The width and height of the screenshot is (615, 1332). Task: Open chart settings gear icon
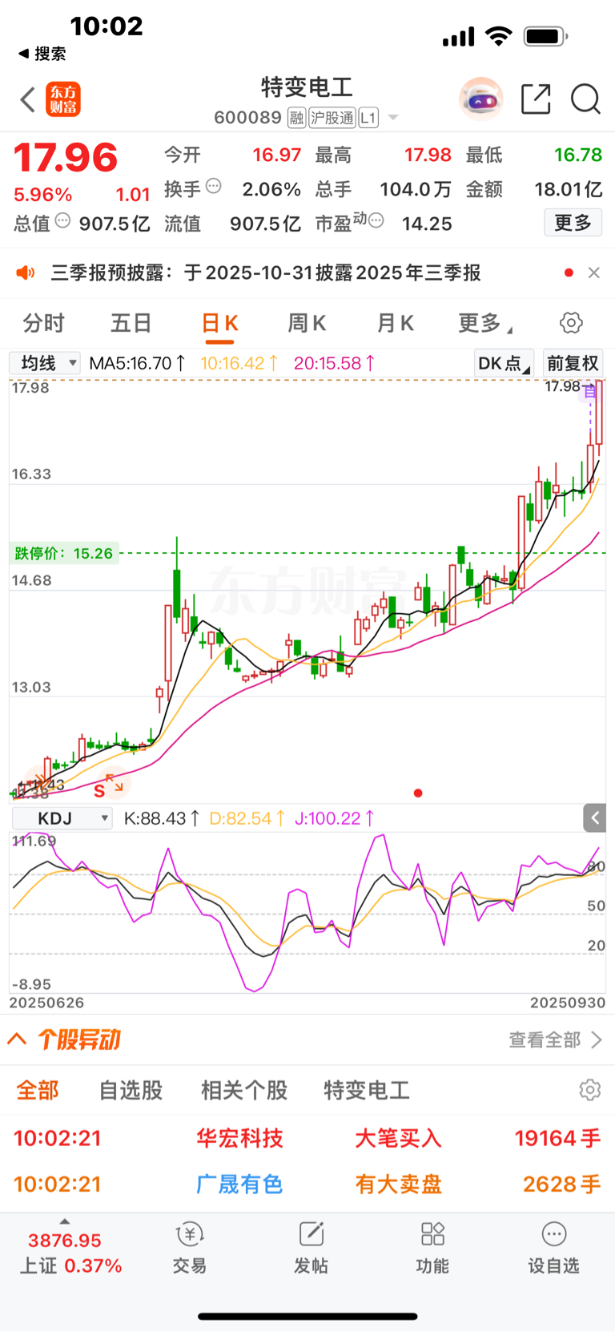(x=571, y=323)
